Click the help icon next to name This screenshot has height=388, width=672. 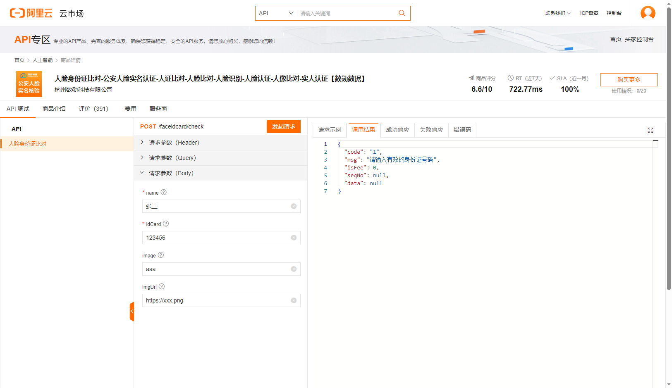[x=163, y=192]
